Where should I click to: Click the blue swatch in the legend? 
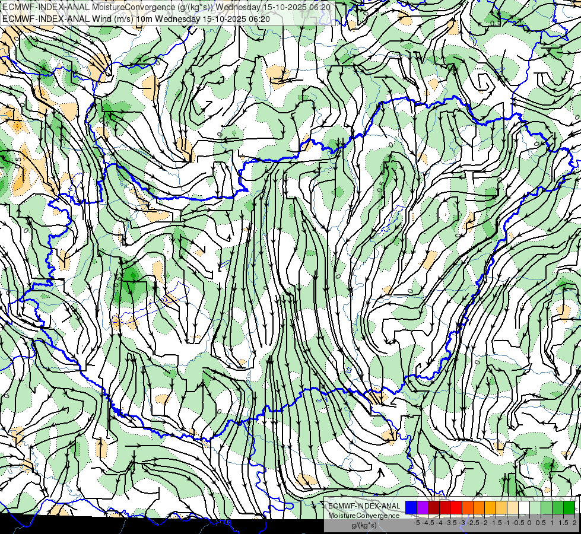(411, 507)
